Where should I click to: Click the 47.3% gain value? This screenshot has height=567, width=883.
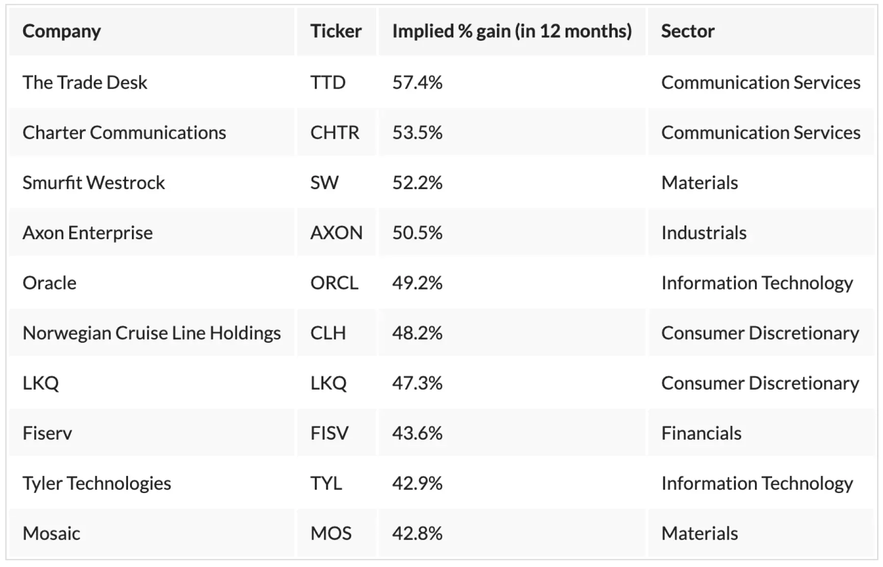coord(417,383)
